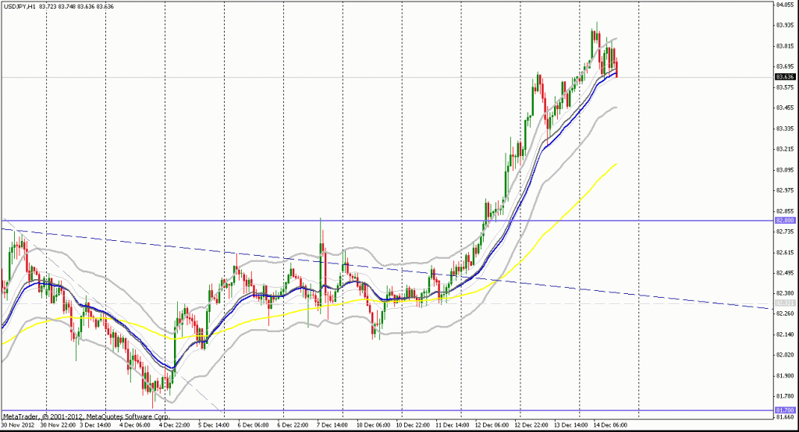799x432 pixels.
Task: Click the 84.055 price axis label
Action: [x=785, y=5]
